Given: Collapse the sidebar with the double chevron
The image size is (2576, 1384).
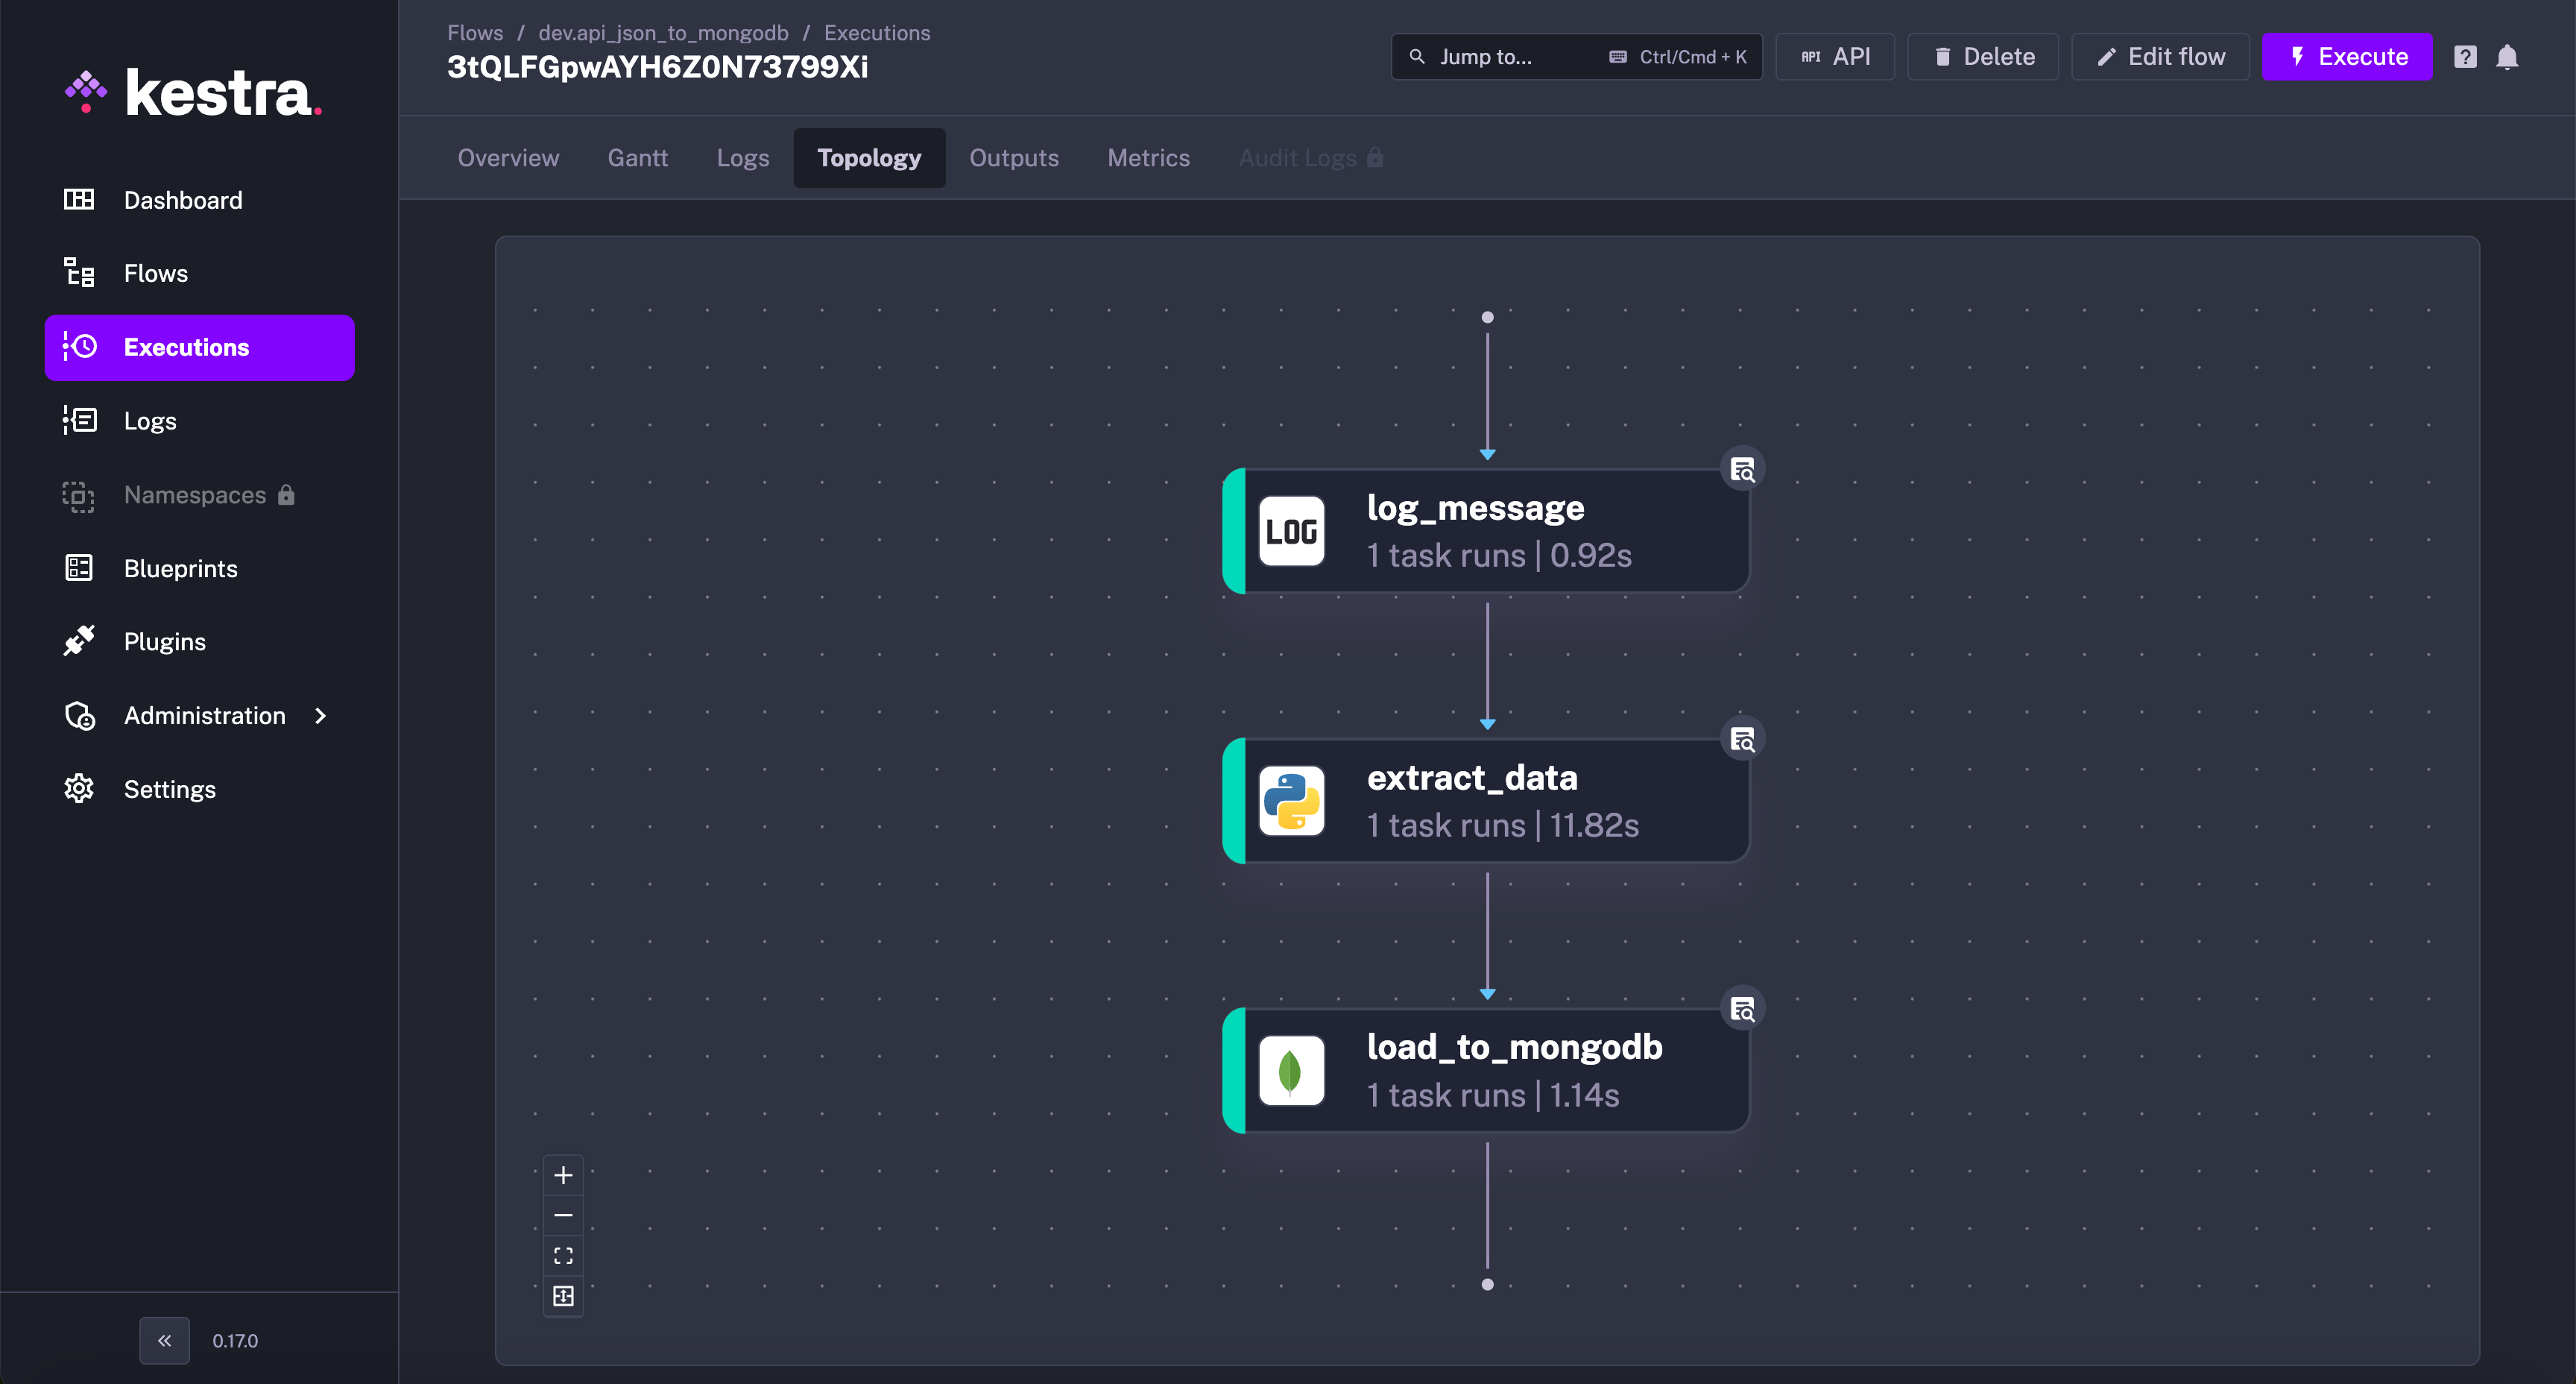Looking at the screenshot, I should [164, 1340].
